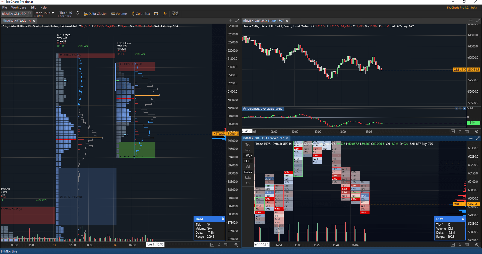This screenshot has height=254, width=482.
Task: Toggle CS option in cluster side menu
Action: point(248,183)
